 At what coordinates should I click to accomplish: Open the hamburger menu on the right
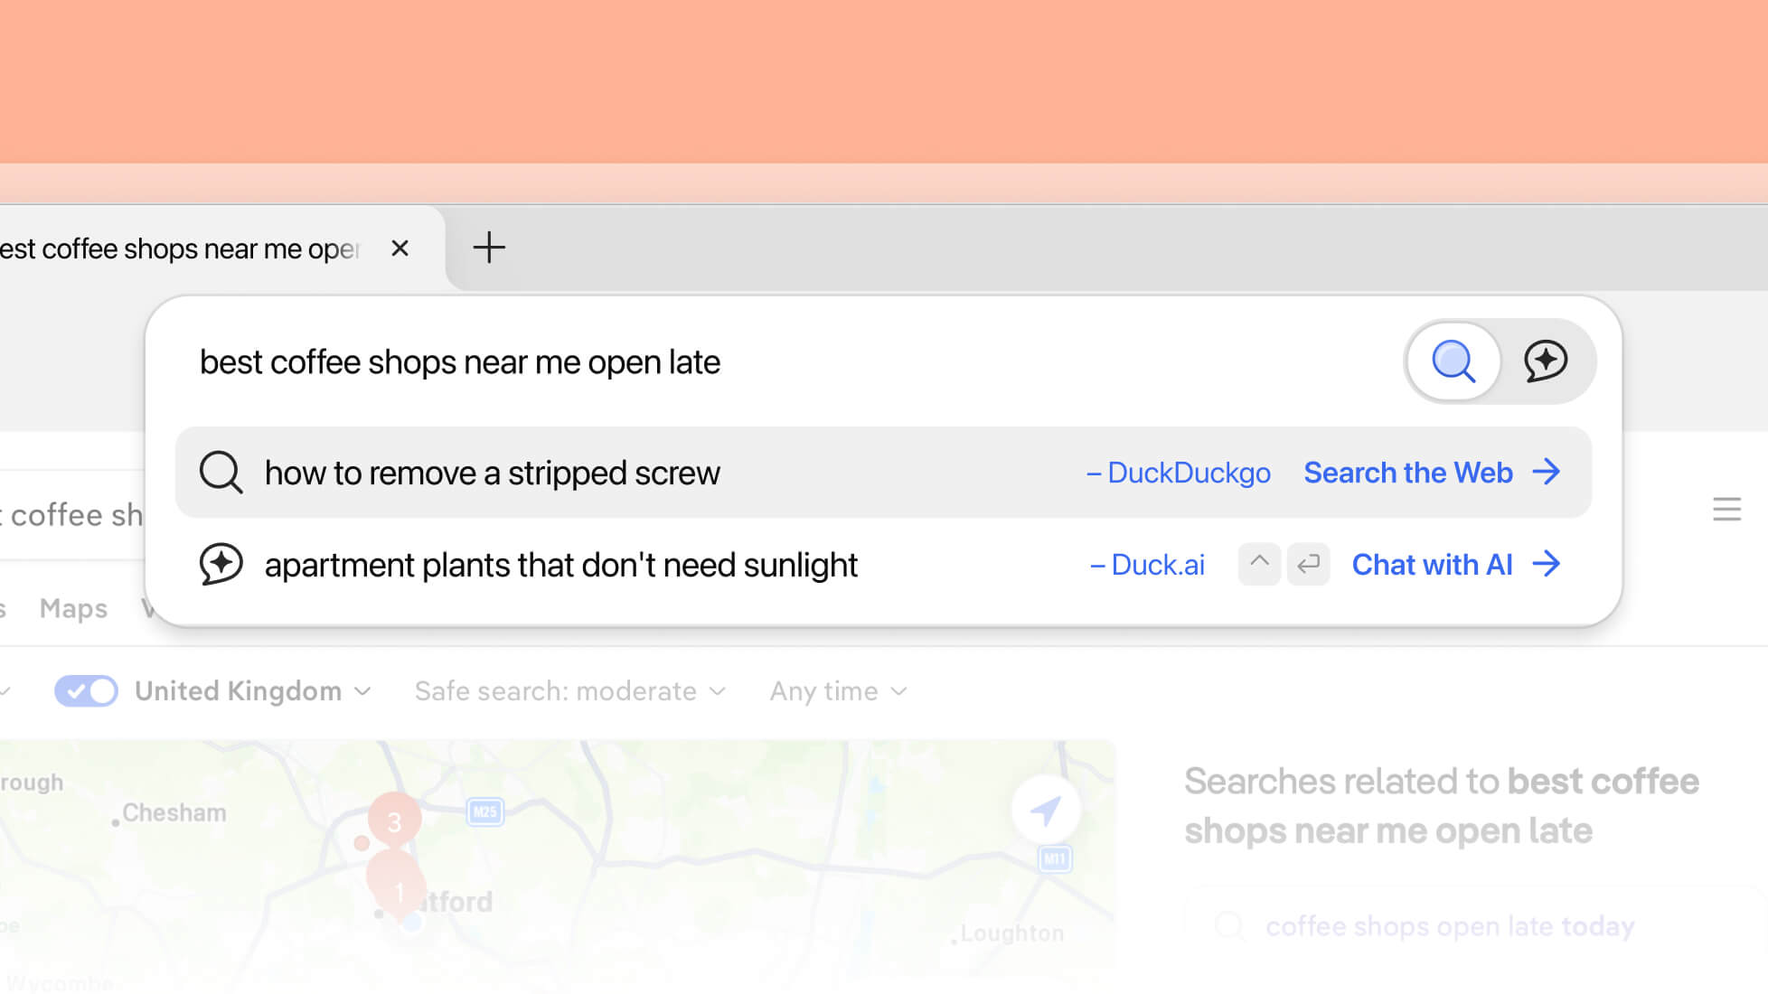1727,510
